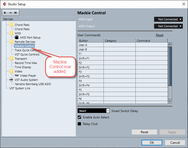This screenshot has height=148, width=188.
Task: Open the MIDI Output port dropdown
Action: (x=168, y=26)
